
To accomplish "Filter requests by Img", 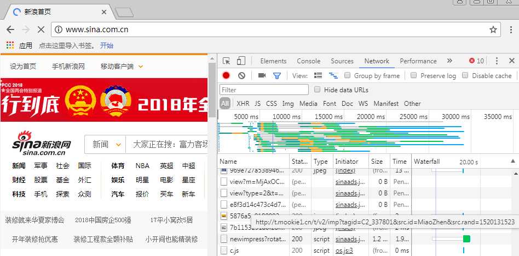I will coord(288,104).
